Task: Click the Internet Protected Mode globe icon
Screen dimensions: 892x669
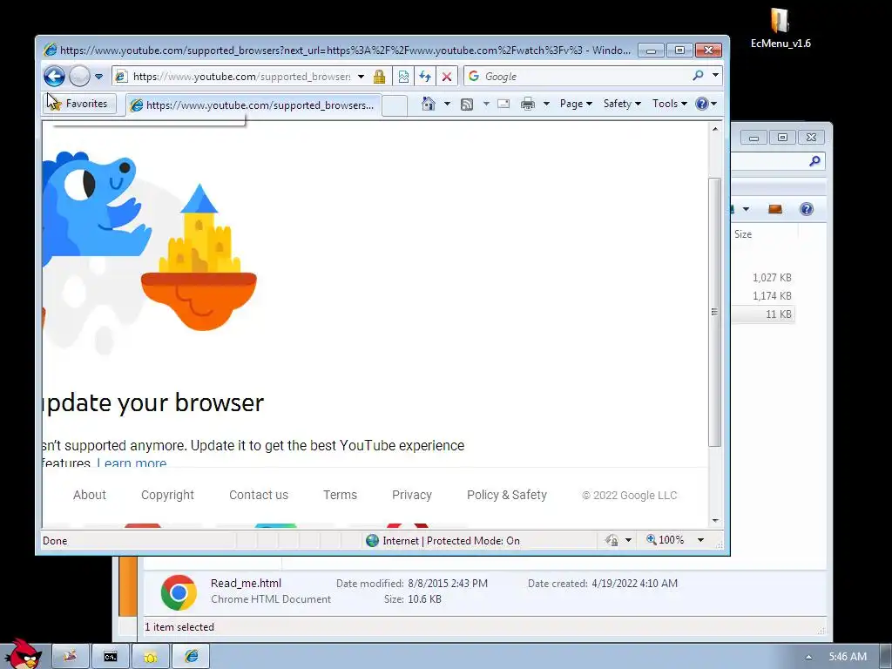Action: click(372, 540)
